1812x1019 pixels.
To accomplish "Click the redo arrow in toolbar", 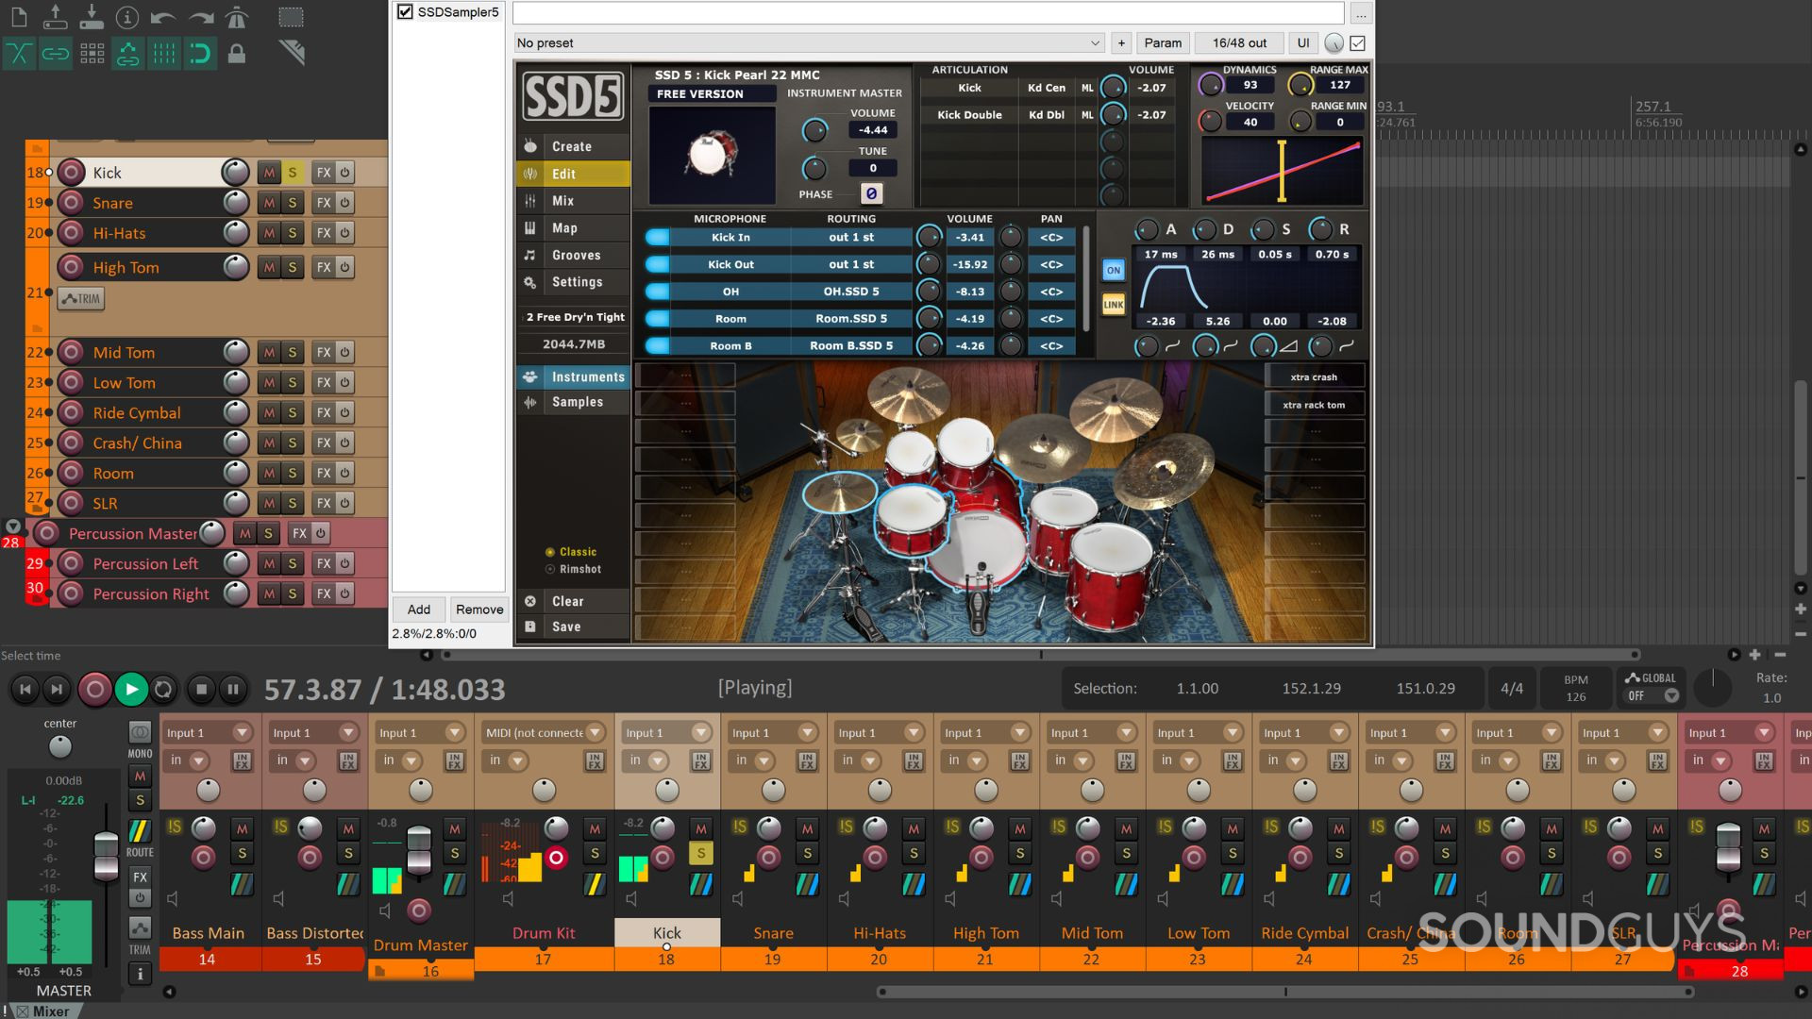I will (200, 17).
